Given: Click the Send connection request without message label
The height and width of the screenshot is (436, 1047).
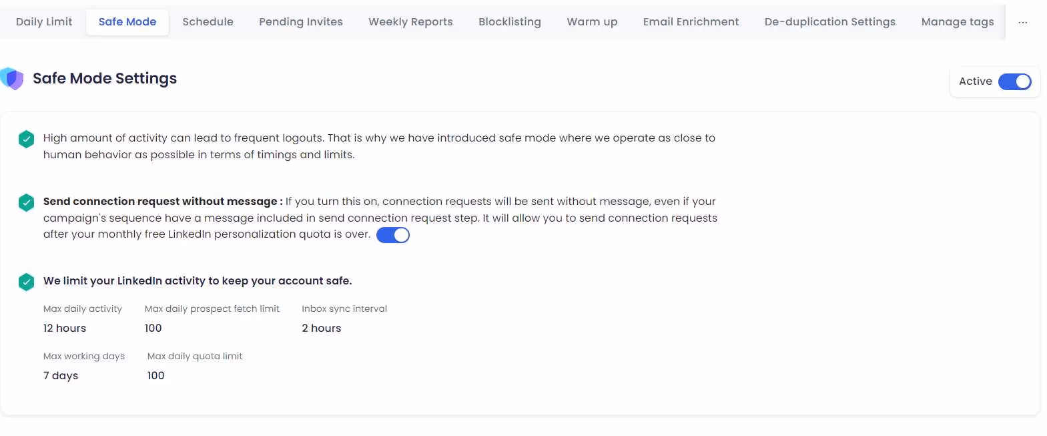Looking at the screenshot, I should (163, 201).
